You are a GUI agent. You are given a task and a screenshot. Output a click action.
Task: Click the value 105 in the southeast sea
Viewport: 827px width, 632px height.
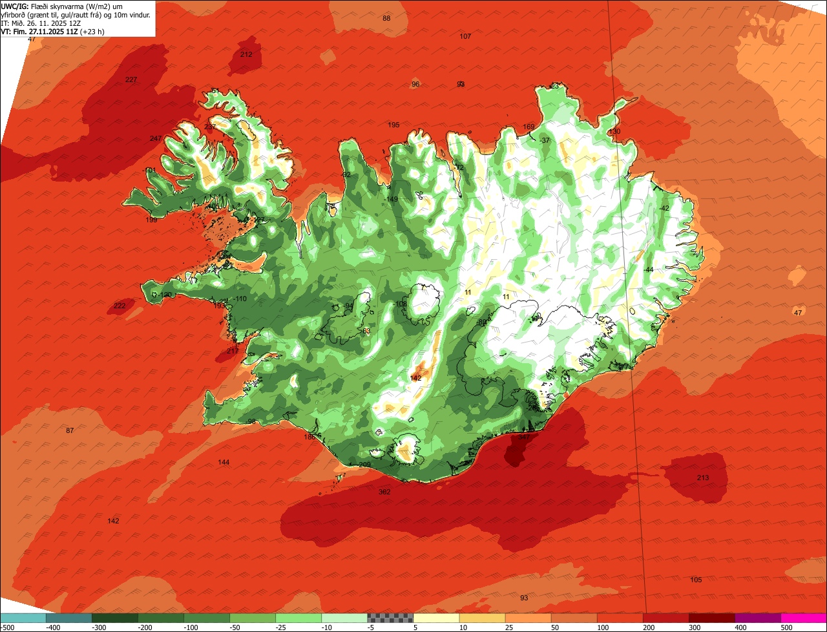(x=696, y=580)
